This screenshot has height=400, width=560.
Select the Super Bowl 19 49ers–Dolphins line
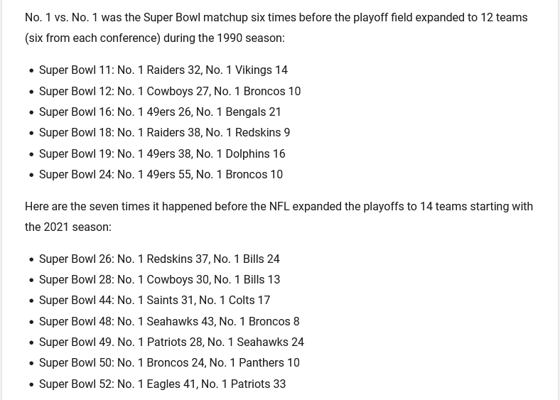click(162, 153)
